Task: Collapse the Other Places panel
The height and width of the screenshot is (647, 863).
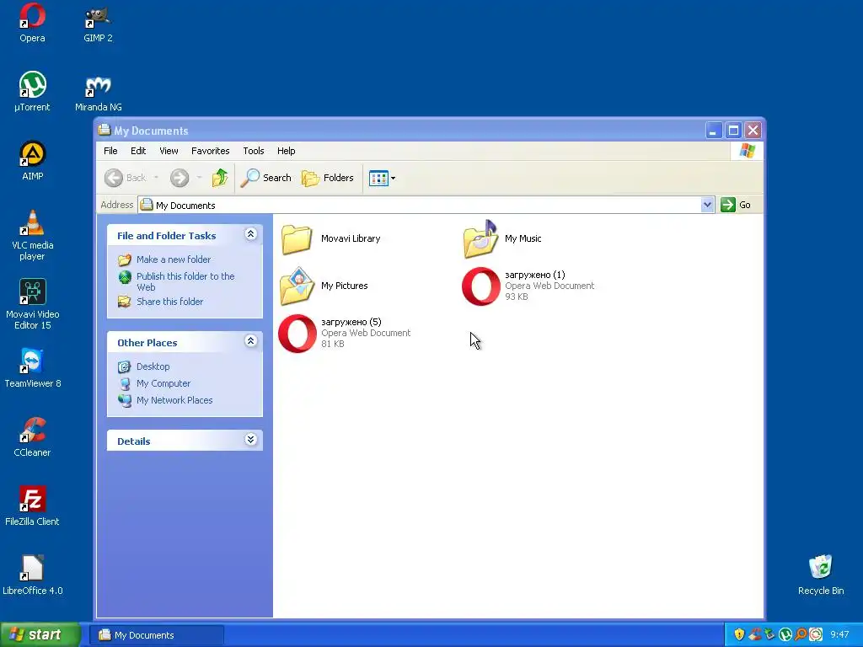Action: coord(250,341)
